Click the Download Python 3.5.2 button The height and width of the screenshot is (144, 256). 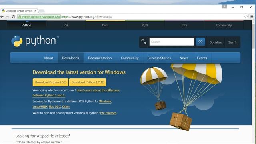click(x=50, y=82)
